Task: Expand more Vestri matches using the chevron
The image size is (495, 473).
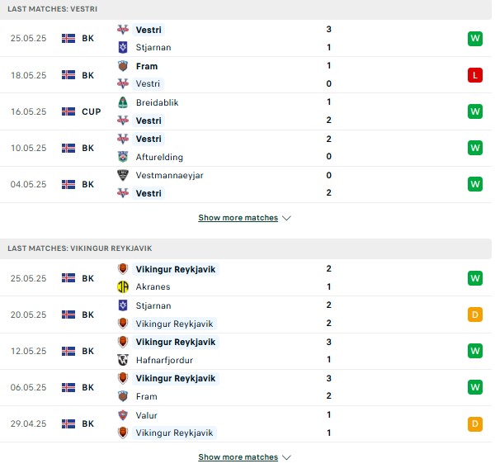Action: pyautogui.click(x=286, y=218)
